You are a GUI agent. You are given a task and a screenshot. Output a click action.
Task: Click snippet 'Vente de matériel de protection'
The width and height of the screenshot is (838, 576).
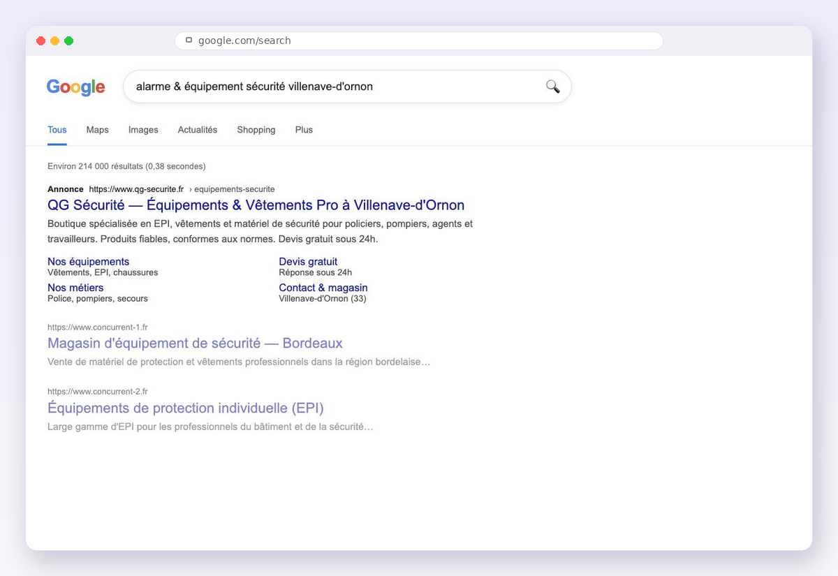coord(239,362)
